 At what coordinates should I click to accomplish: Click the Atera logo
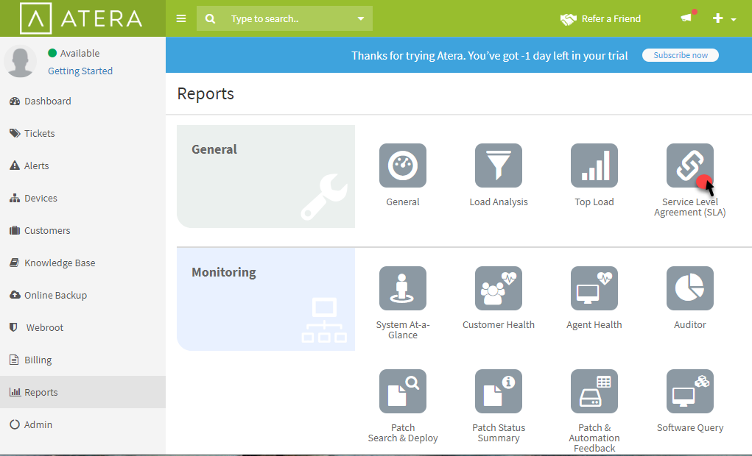(82, 18)
